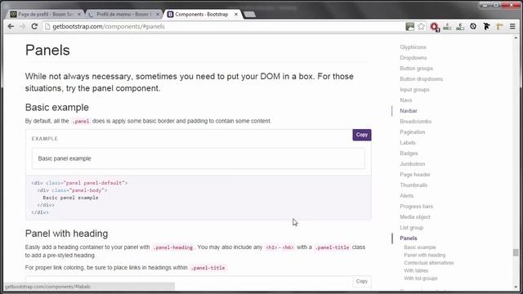Open 'Panel with heading' sub-link in sidebar
Image resolution: width=523 pixels, height=294 pixels.
point(425,255)
